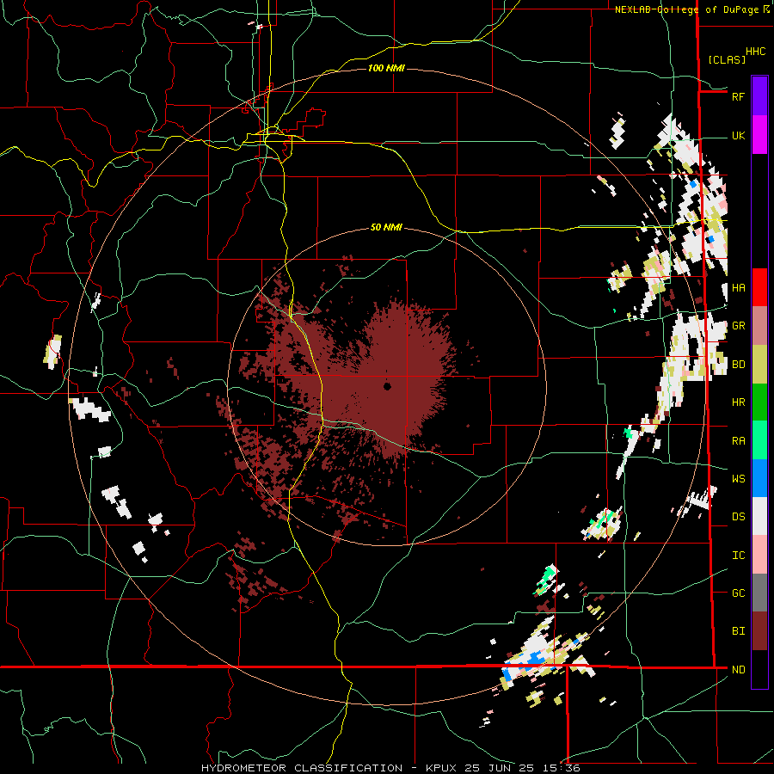Click the black ND legend swatch
Screen dimensions: 774x774
coord(759,669)
